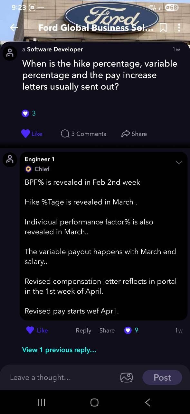Tap the back arrow in header
190x414 pixels.
pos(14,27)
